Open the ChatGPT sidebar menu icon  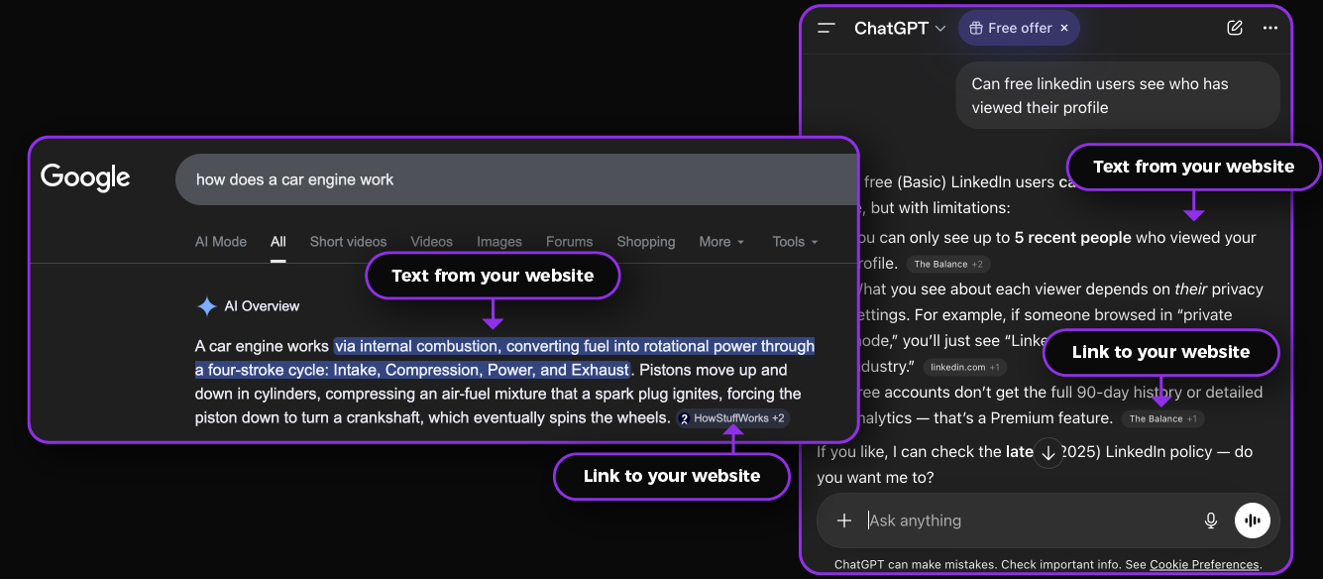(827, 29)
